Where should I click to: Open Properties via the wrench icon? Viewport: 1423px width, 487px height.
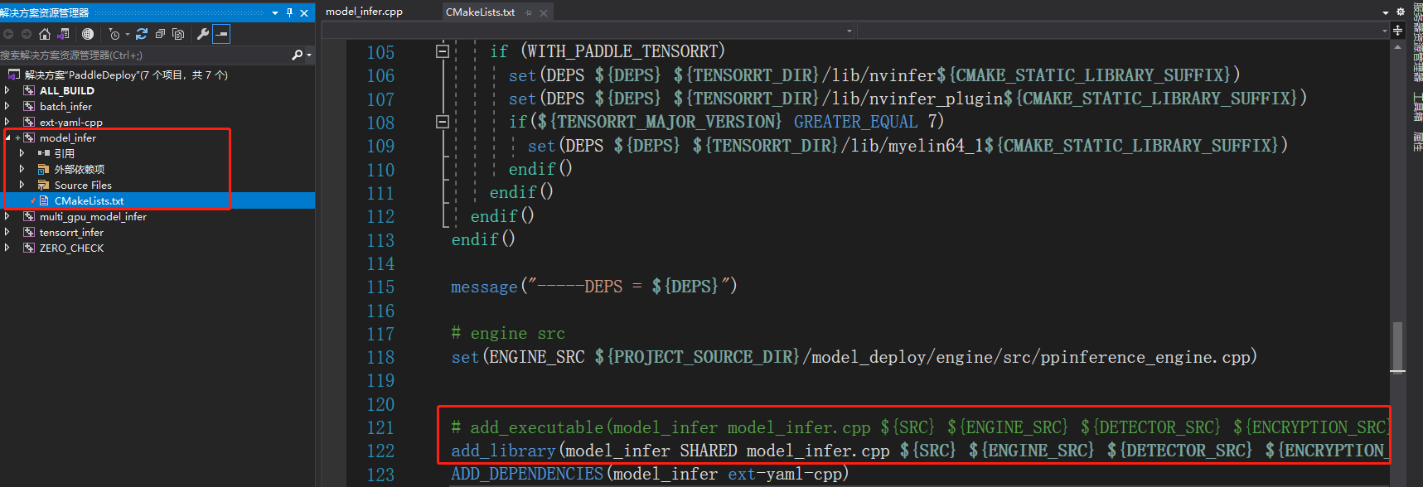202,34
